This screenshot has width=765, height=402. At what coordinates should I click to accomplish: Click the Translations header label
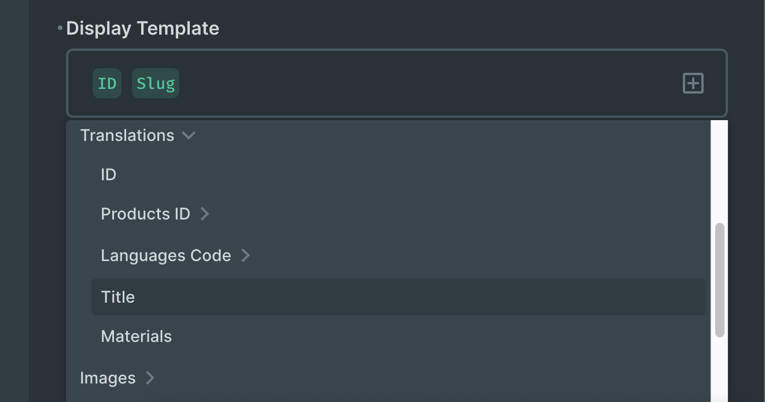(127, 135)
